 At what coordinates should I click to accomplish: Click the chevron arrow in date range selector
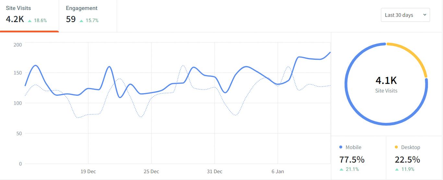[x=425, y=15]
